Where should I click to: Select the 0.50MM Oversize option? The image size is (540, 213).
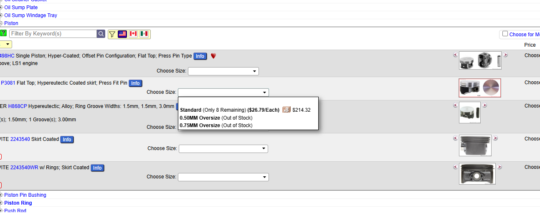click(x=200, y=118)
